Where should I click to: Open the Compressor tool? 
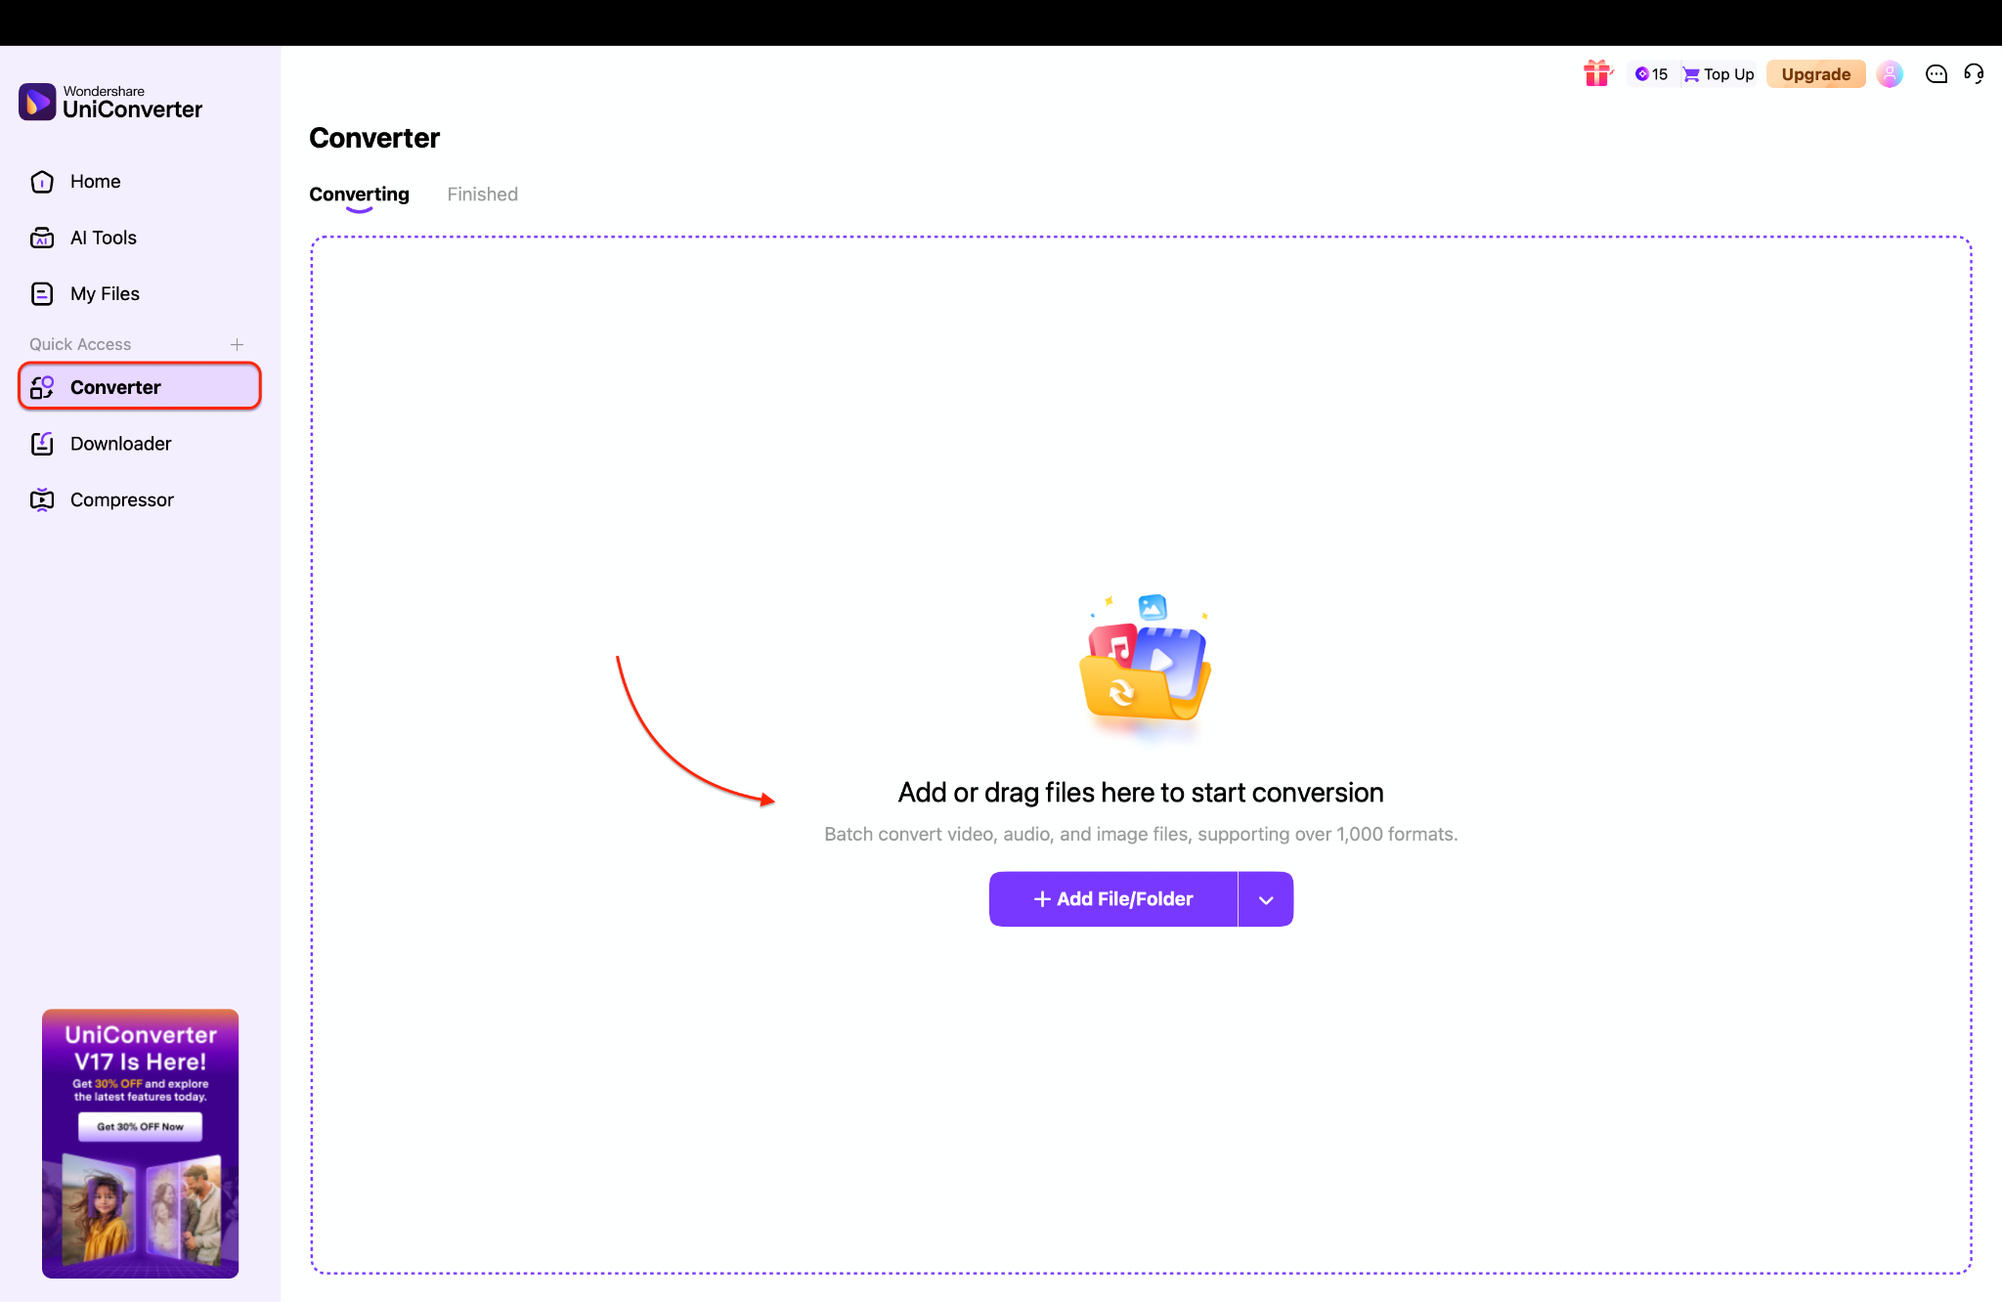point(122,499)
